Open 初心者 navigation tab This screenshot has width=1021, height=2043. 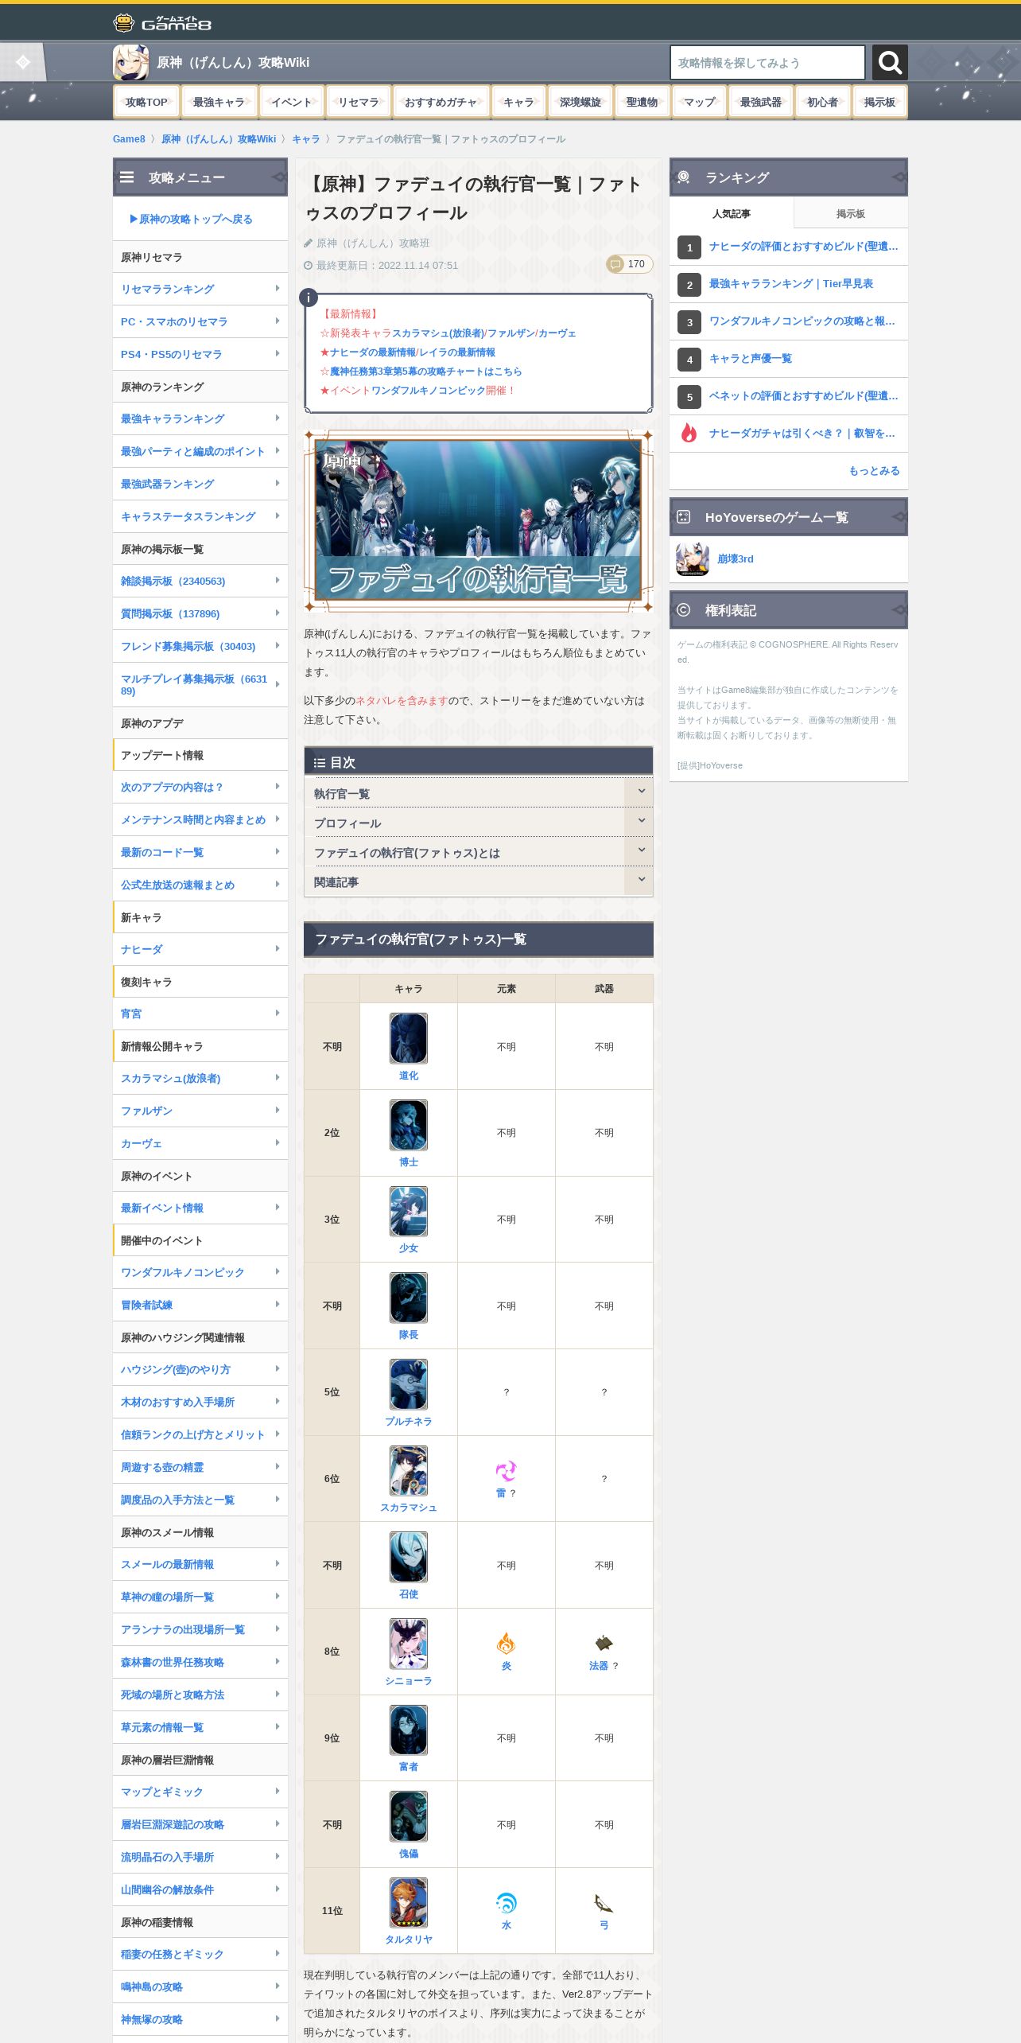[822, 102]
